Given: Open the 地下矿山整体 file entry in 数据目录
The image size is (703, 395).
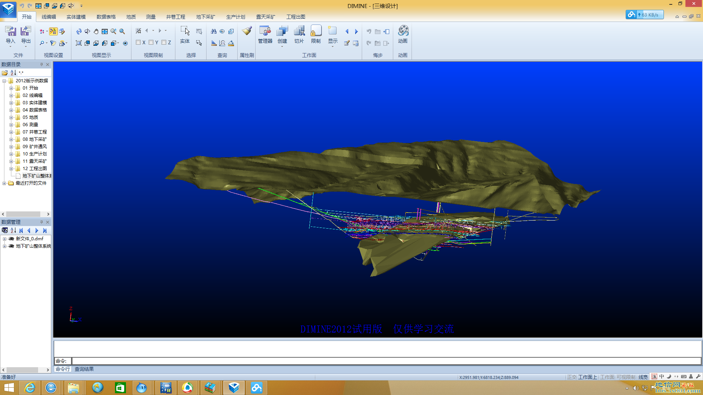Looking at the screenshot, I should point(37,176).
